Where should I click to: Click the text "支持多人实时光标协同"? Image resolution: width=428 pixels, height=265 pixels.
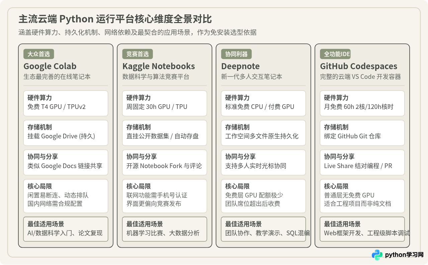pyautogui.click(x=256, y=166)
